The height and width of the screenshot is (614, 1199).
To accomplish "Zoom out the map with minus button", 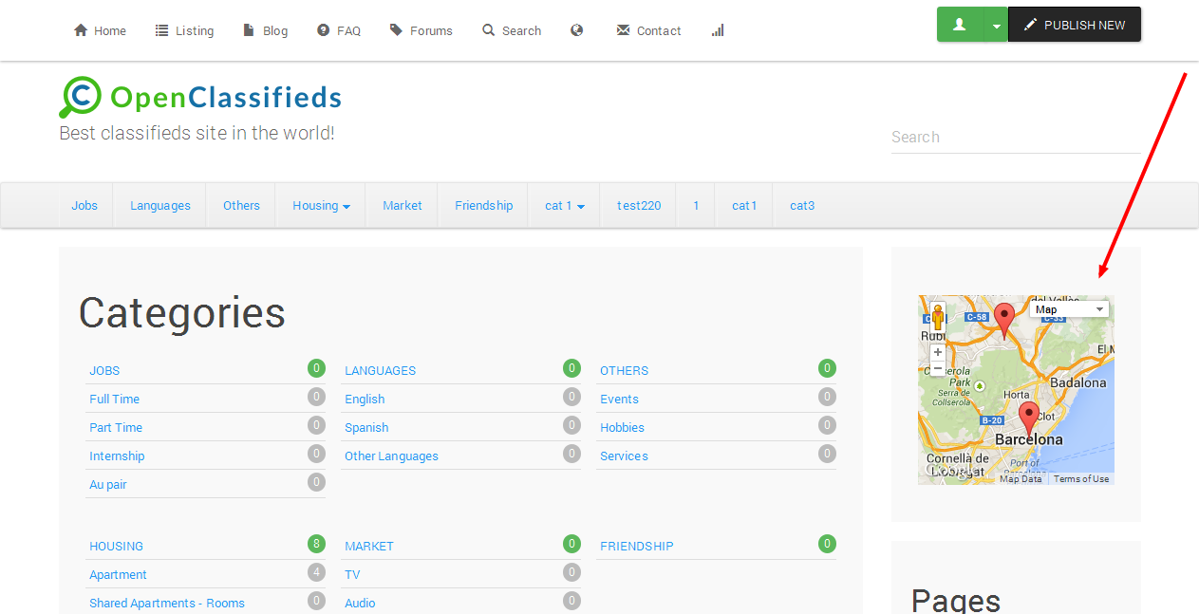I will click(938, 368).
